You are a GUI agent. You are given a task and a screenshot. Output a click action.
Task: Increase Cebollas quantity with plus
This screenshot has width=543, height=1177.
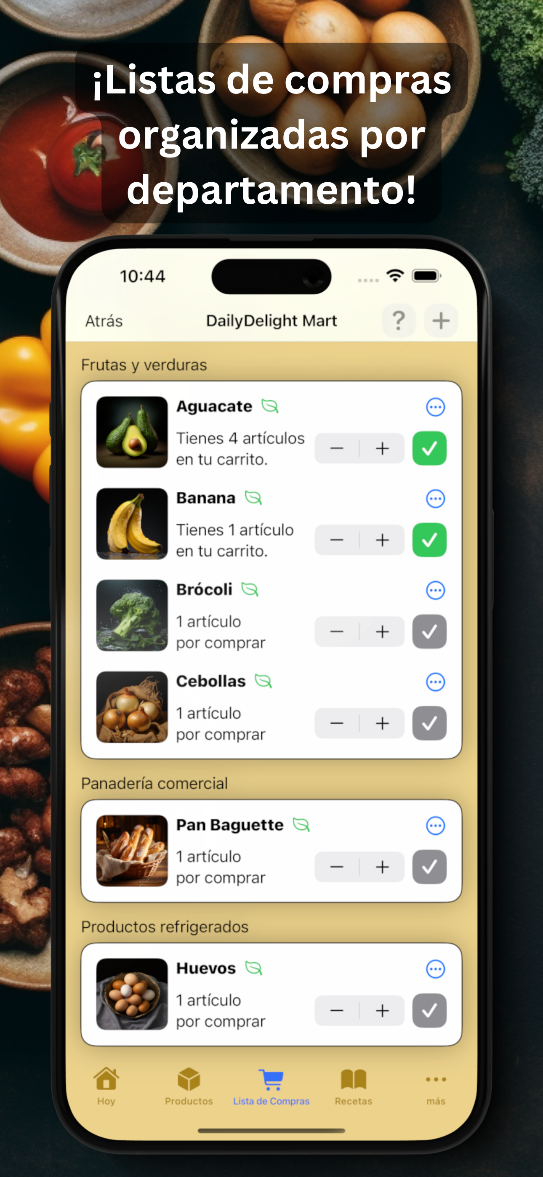[382, 723]
